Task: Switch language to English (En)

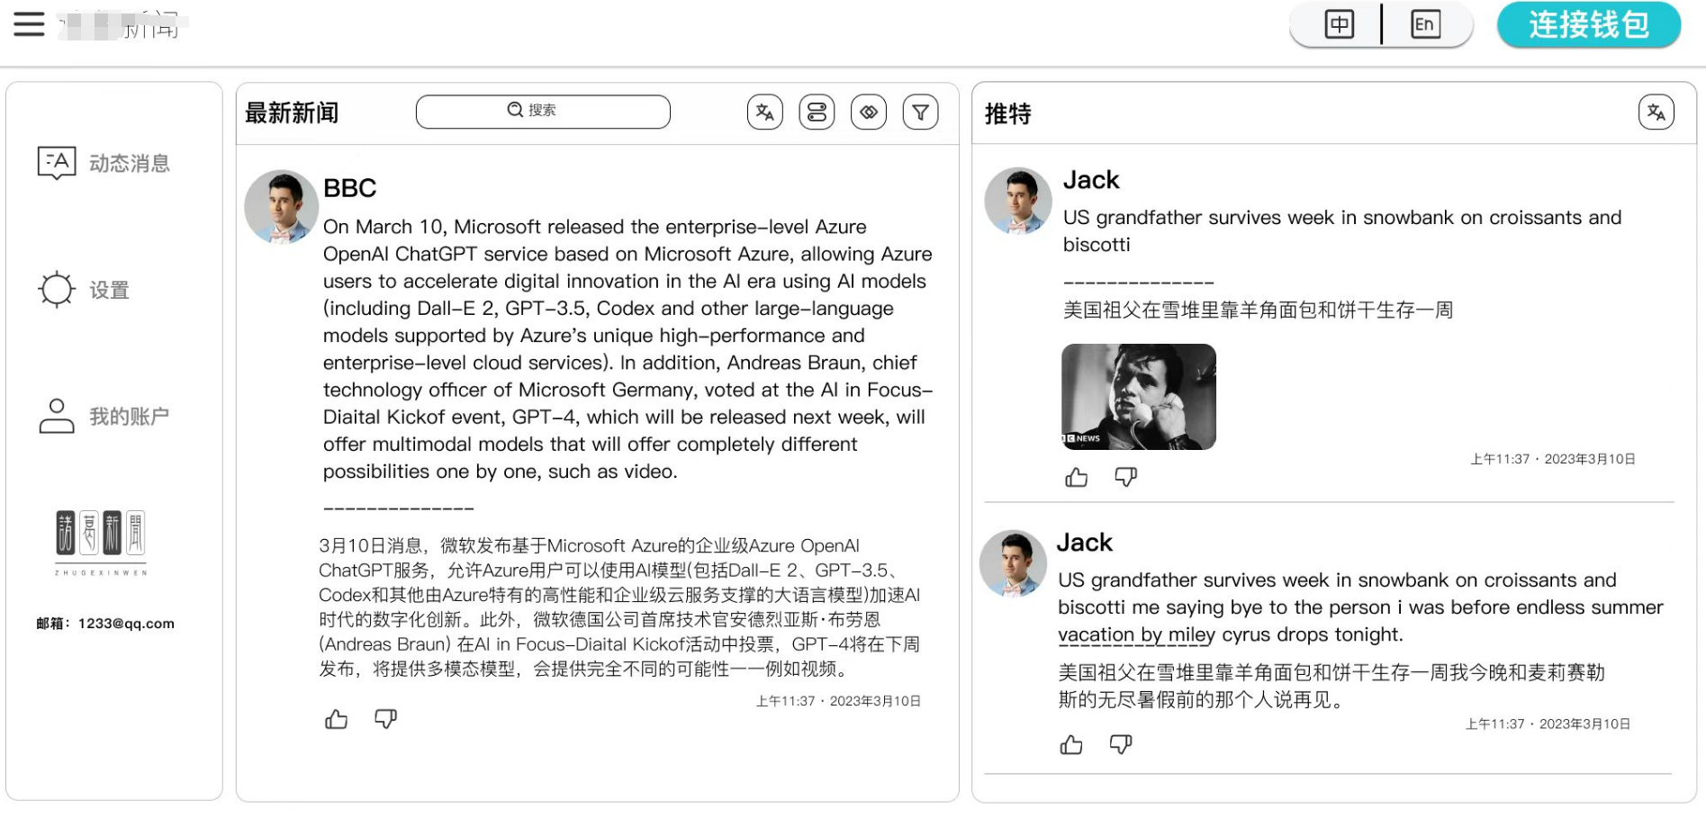Action: [1424, 24]
